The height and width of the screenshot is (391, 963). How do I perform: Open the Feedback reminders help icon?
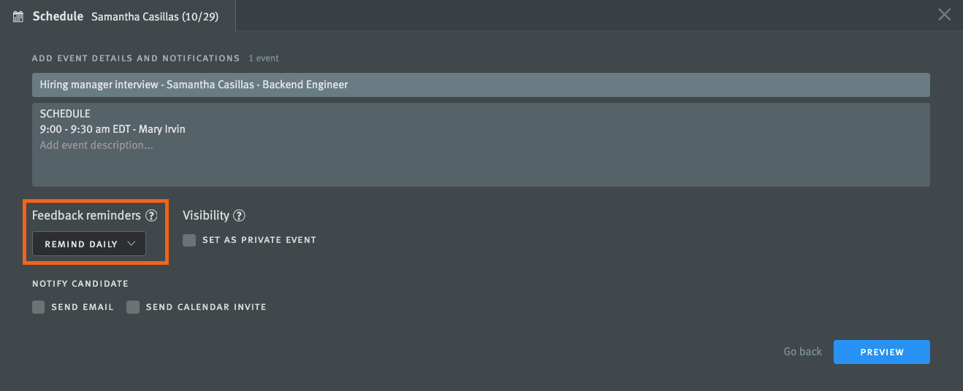pos(151,215)
